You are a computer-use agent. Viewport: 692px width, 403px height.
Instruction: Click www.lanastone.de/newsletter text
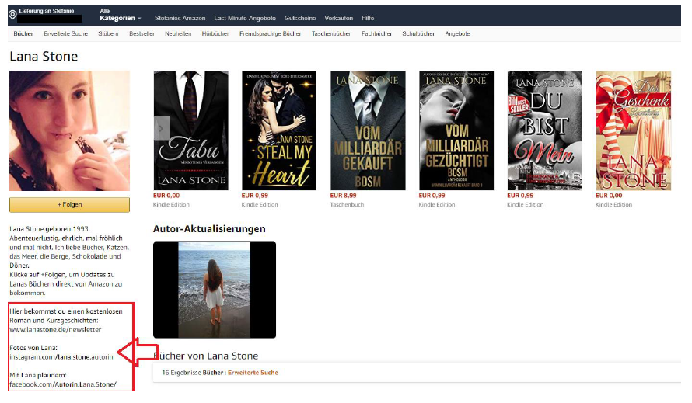tap(56, 329)
